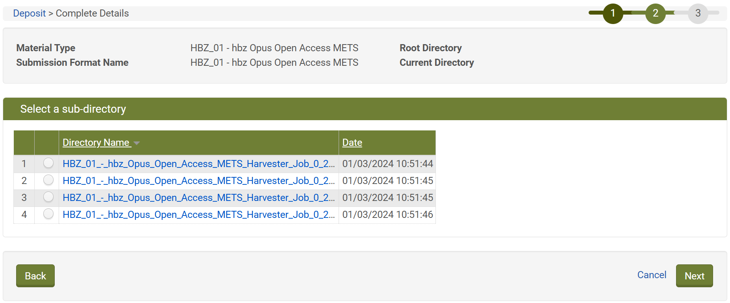Open the fourth HBZ_01 harvester directory link
The image size is (730, 303).
[x=198, y=215]
